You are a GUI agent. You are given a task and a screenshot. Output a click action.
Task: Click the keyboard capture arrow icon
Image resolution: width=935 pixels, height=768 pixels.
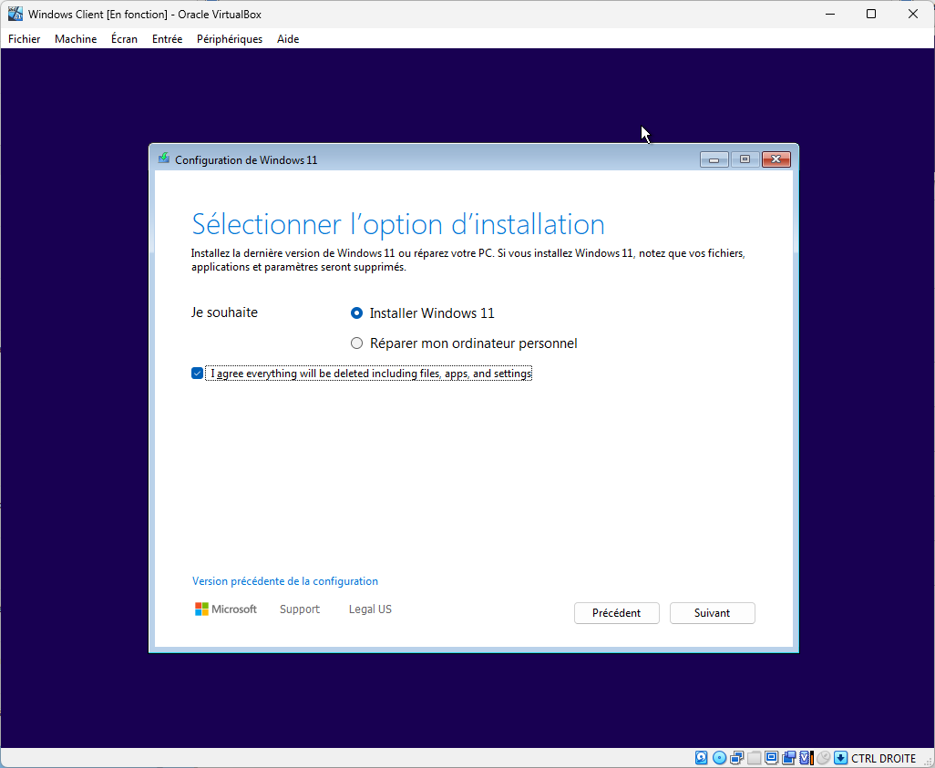point(841,758)
